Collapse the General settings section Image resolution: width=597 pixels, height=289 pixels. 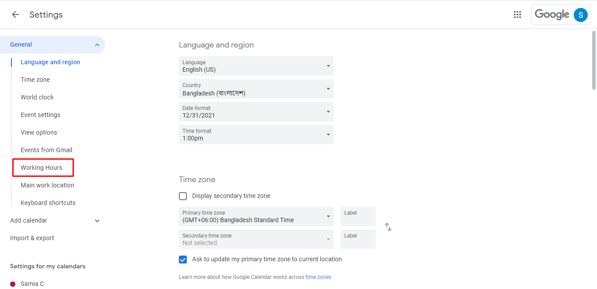click(x=97, y=44)
